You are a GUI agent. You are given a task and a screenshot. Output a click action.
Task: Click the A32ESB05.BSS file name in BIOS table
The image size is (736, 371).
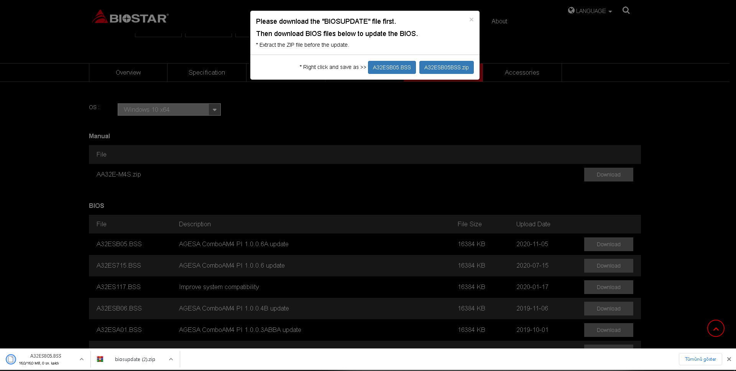pyautogui.click(x=119, y=244)
